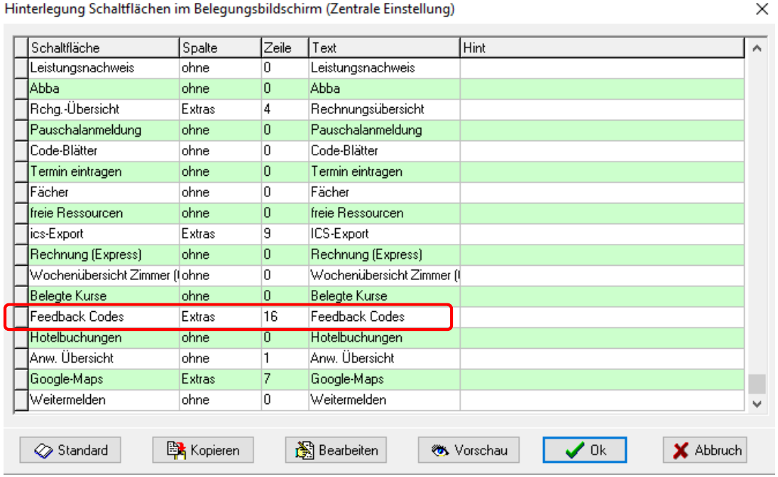778x477 pixels.
Task: Click the Kopieren button
Action: 203,450
